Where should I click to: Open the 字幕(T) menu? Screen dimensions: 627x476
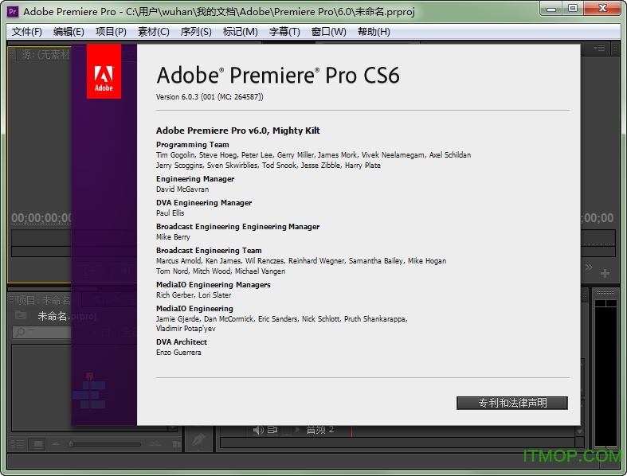tap(284, 32)
